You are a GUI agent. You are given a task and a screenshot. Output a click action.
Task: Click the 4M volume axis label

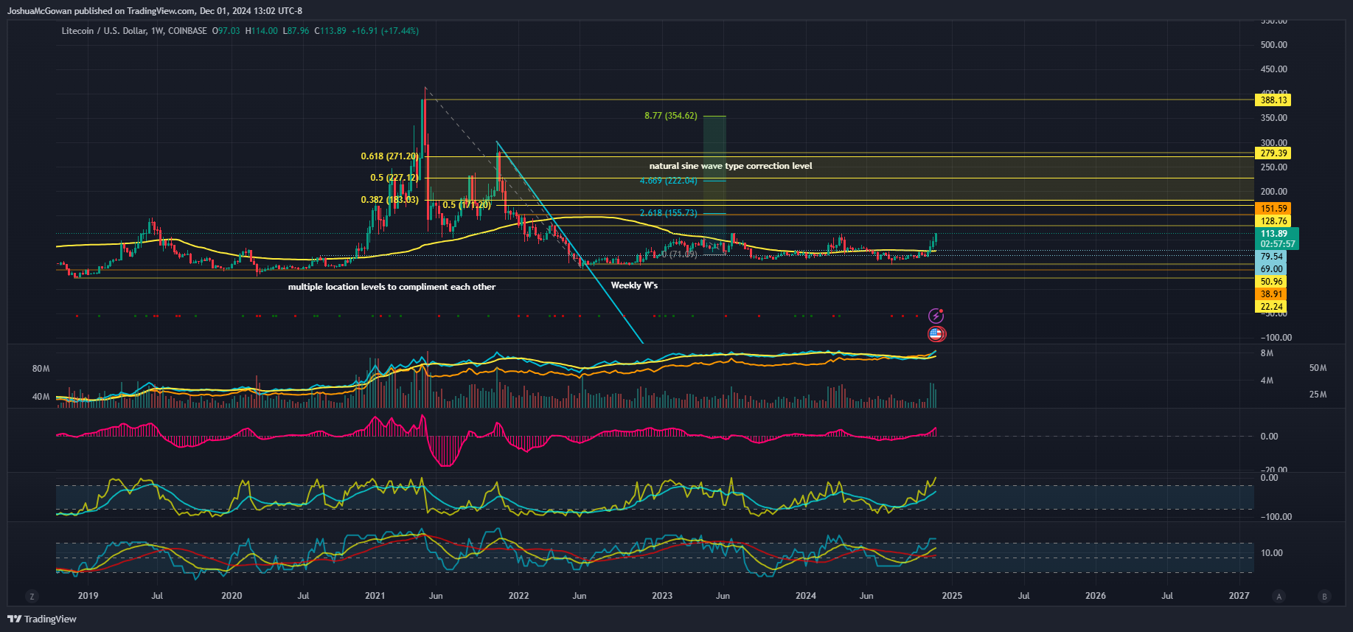pyautogui.click(x=1267, y=381)
